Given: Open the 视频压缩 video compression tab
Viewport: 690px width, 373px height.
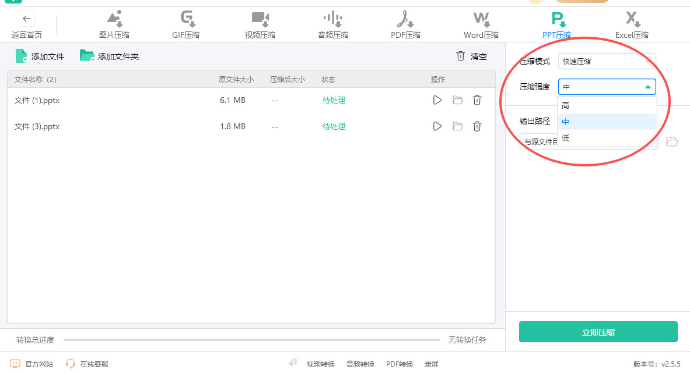Looking at the screenshot, I should pos(260,25).
